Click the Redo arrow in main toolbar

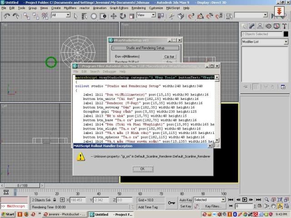tap(16, 16)
